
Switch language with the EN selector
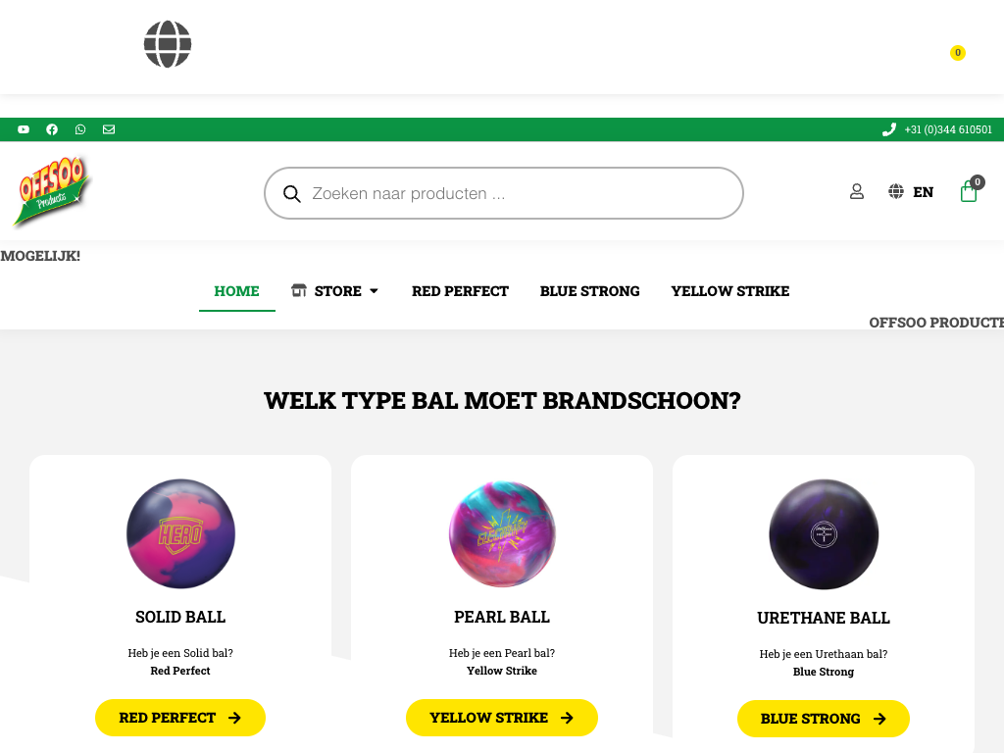[x=911, y=192]
